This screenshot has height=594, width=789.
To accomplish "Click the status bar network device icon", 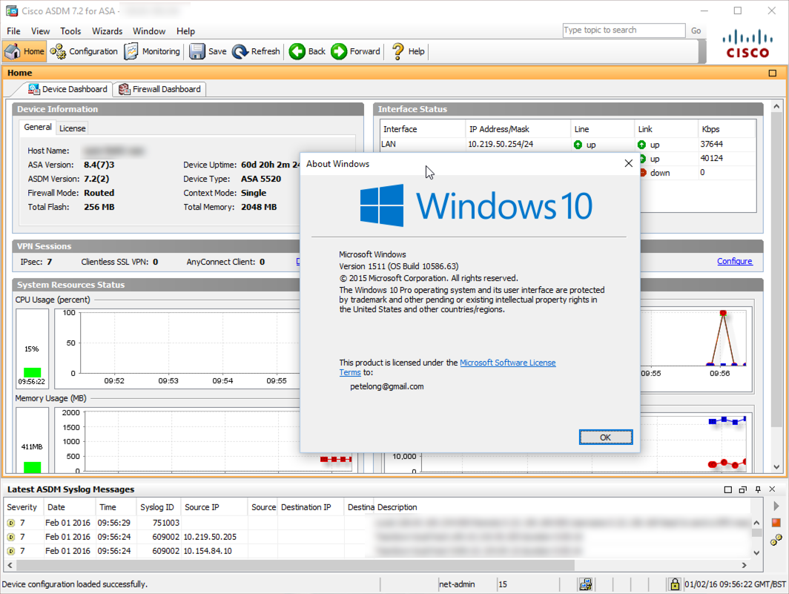I will pyautogui.click(x=586, y=584).
